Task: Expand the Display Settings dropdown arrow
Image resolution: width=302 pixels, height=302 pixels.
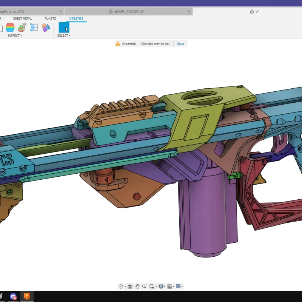Action: pos(165,287)
